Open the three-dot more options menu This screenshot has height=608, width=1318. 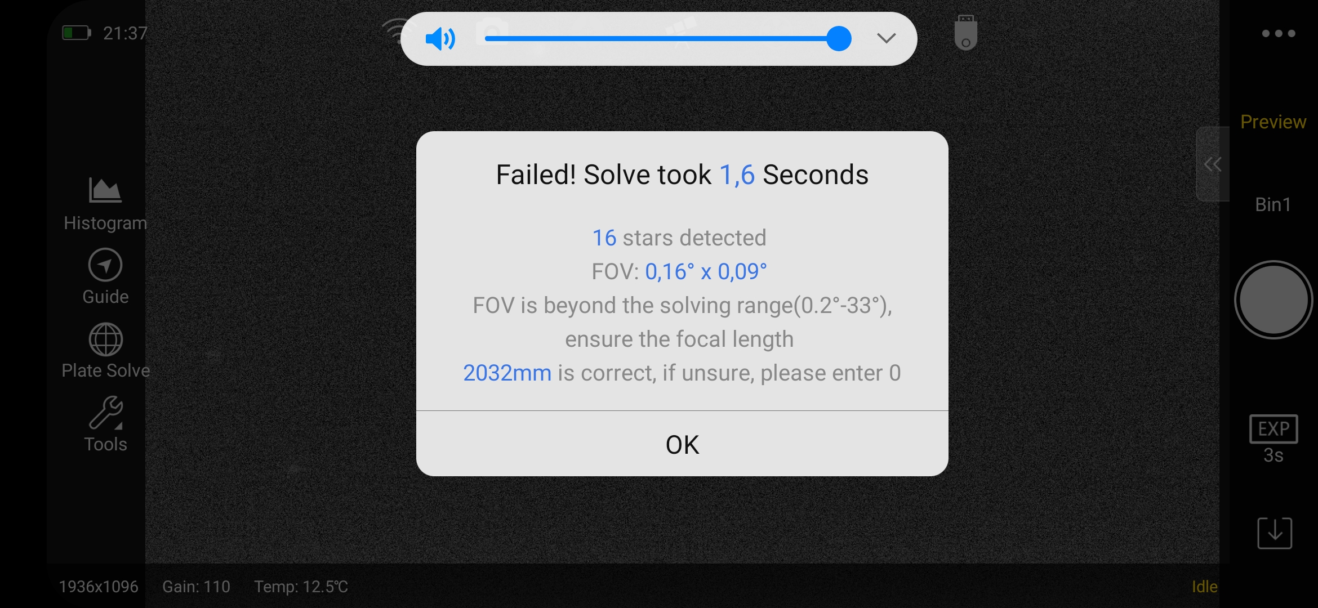1278,34
